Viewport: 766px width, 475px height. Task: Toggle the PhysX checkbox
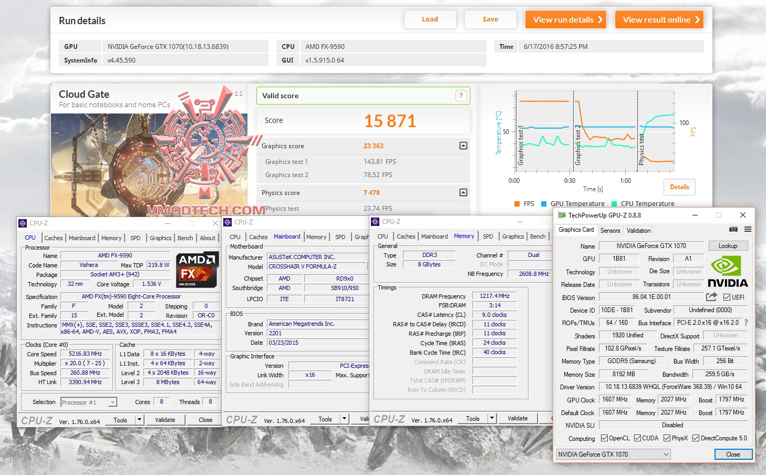coord(667,438)
